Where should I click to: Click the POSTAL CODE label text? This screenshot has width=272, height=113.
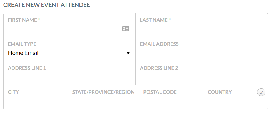(x=160, y=92)
